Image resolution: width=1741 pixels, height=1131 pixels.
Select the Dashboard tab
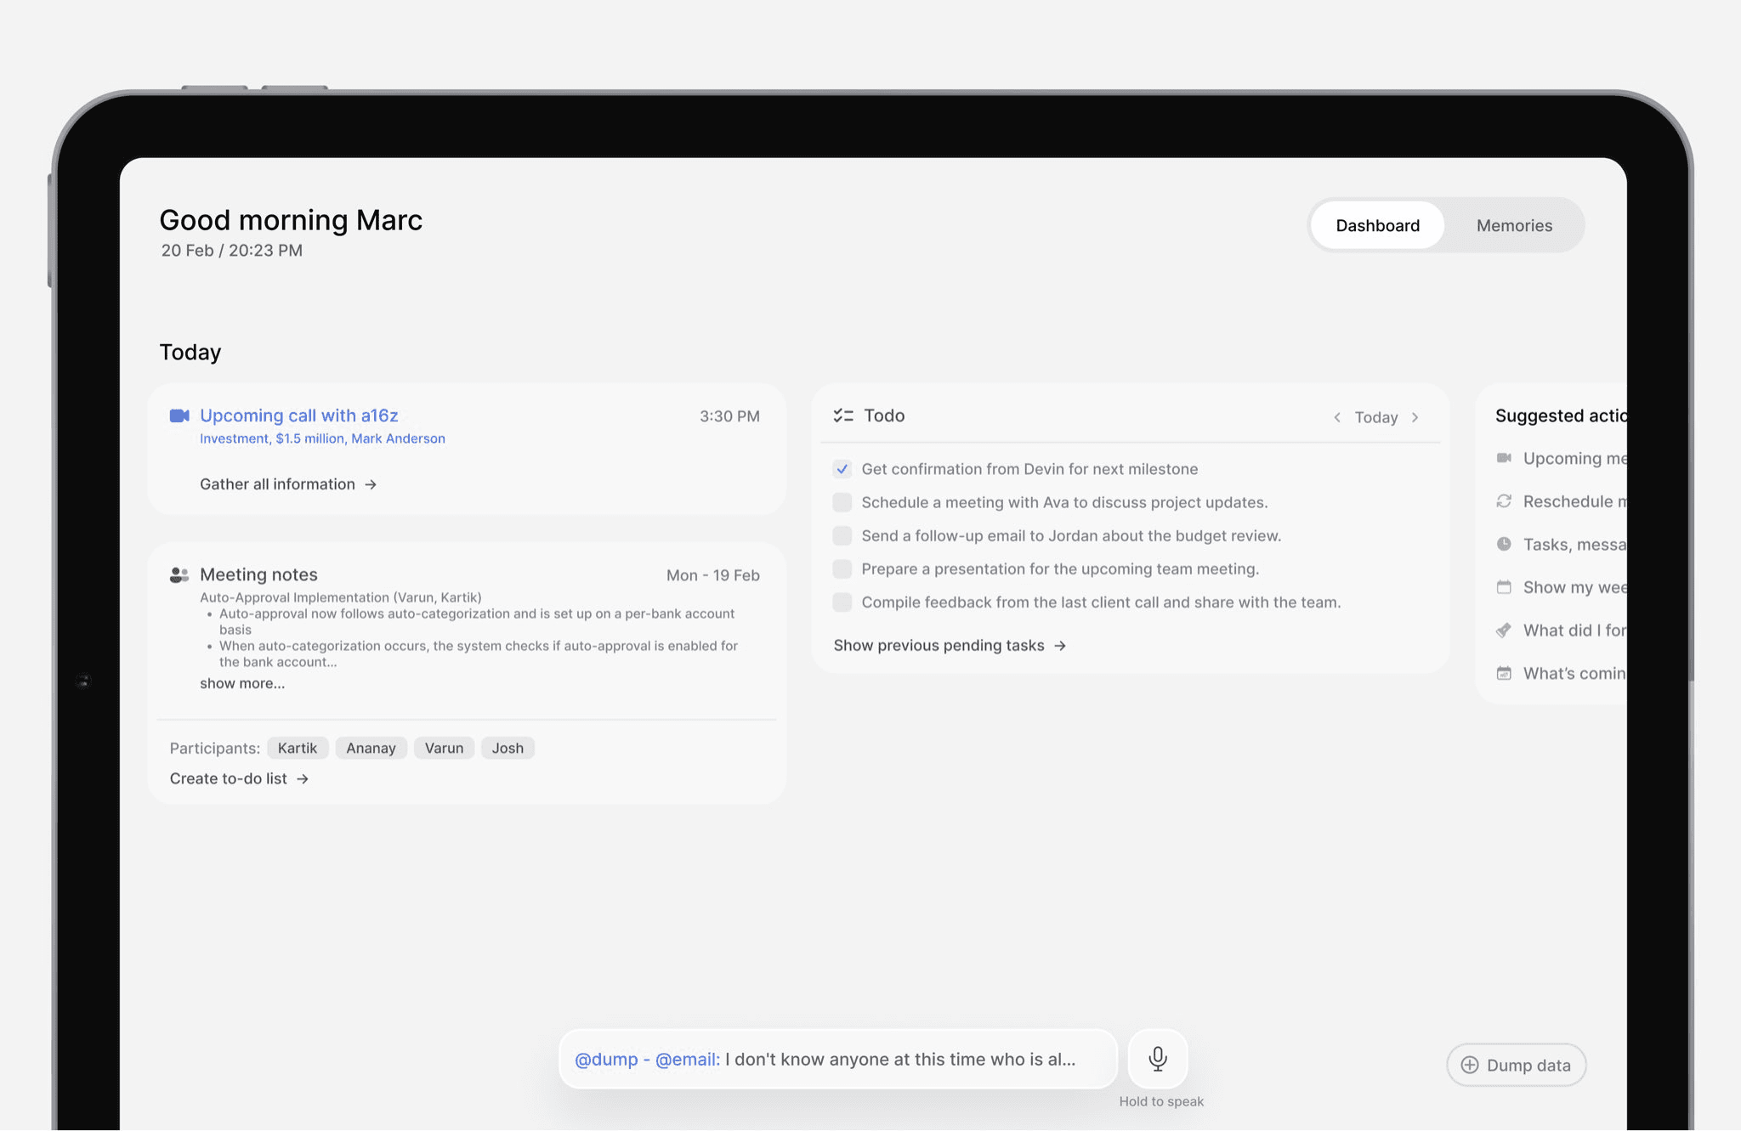[1377, 224]
